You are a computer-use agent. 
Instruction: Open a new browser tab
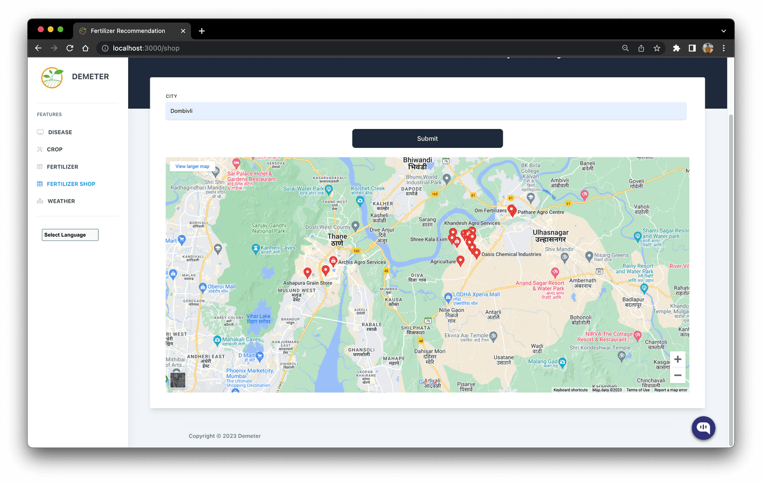click(202, 31)
